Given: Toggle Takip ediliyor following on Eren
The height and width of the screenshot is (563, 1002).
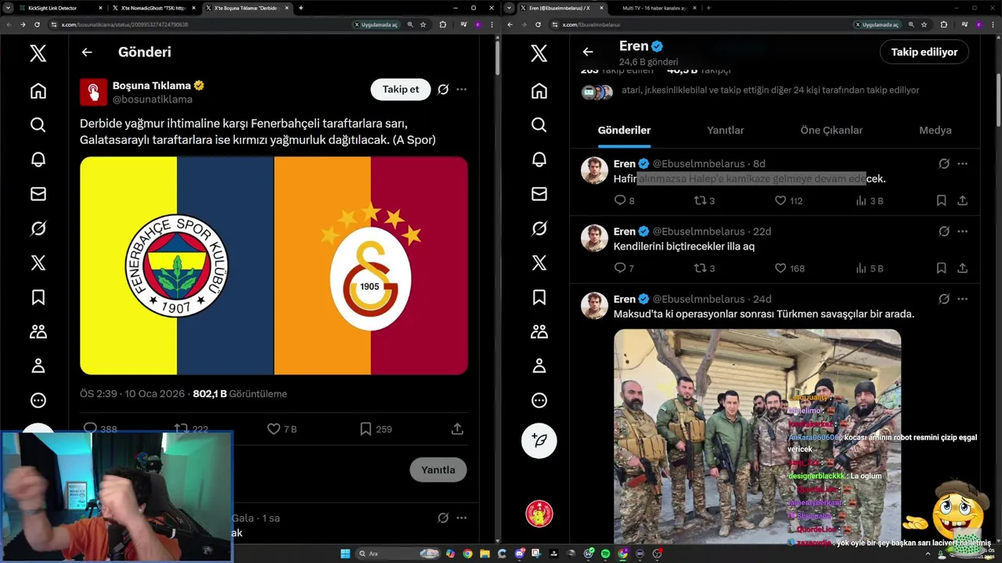Looking at the screenshot, I should click(x=925, y=52).
